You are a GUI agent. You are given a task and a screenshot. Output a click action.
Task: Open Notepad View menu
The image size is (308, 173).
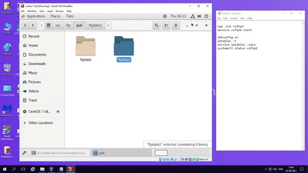pos(243,18)
